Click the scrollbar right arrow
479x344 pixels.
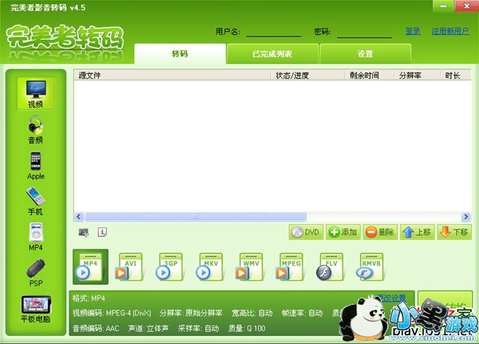466,216
